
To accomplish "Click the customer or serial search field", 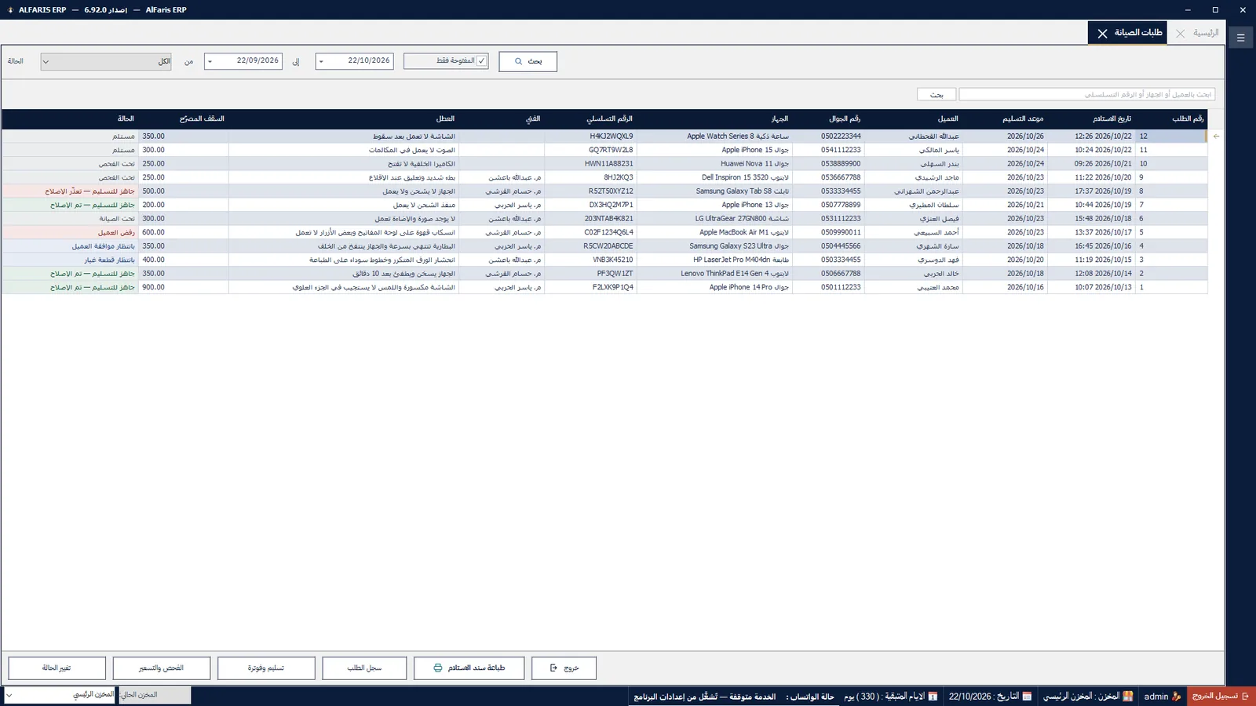I will (1086, 94).
